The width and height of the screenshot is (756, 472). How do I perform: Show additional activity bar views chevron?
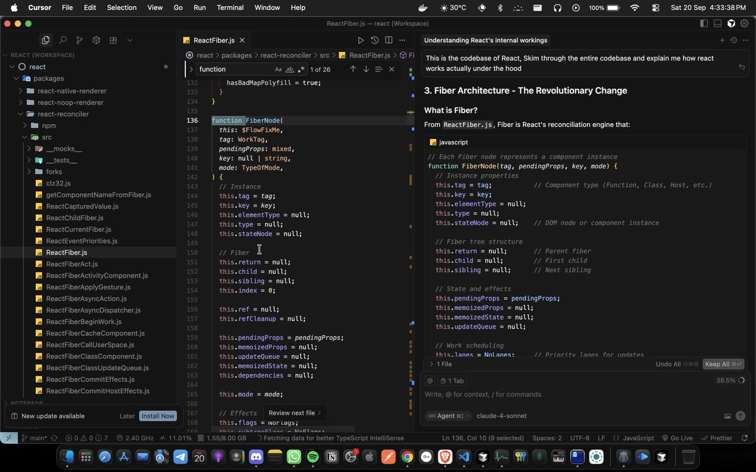(x=130, y=40)
